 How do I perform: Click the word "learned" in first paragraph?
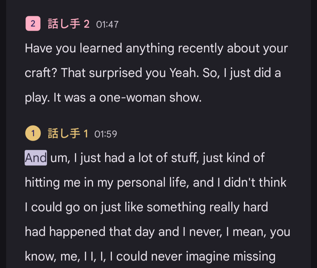(x=101, y=48)
